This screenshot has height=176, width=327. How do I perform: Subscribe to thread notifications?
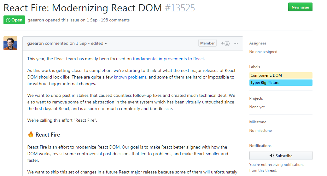click(x=281, y=155)
